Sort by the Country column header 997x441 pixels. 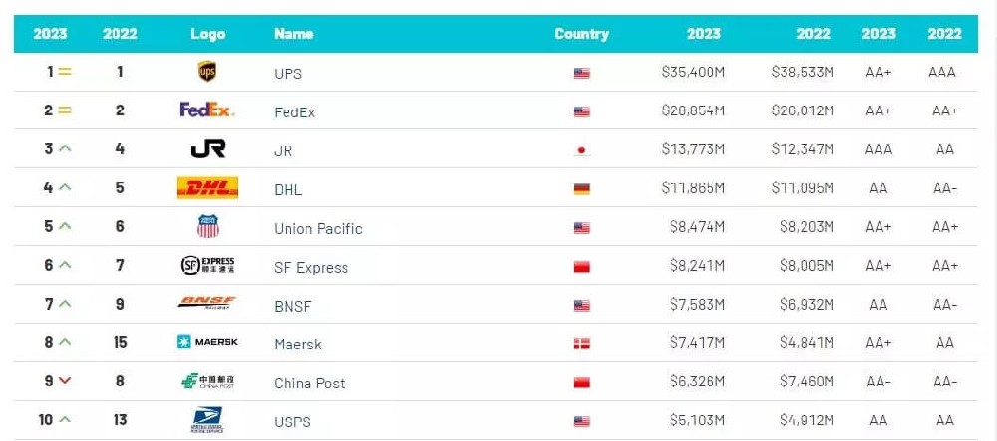(x=581, y=34)
